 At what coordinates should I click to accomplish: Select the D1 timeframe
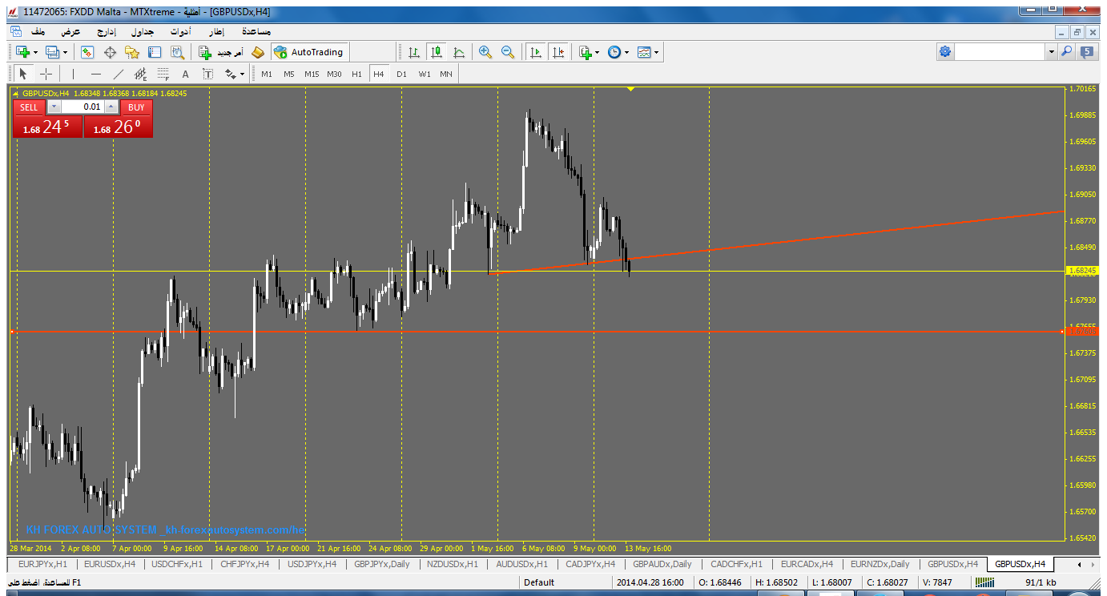coord(401,74)
